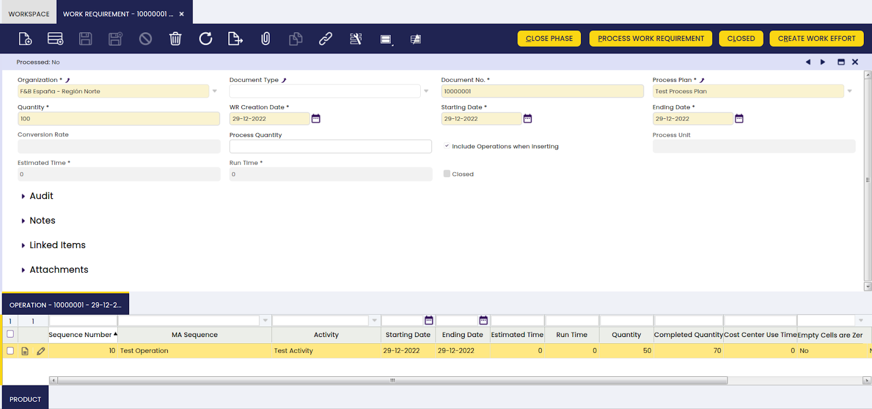The width and height of the screenshot is (872, 409).
Task: Open the Process Plan dropdown
Action: tap(849, 92)
